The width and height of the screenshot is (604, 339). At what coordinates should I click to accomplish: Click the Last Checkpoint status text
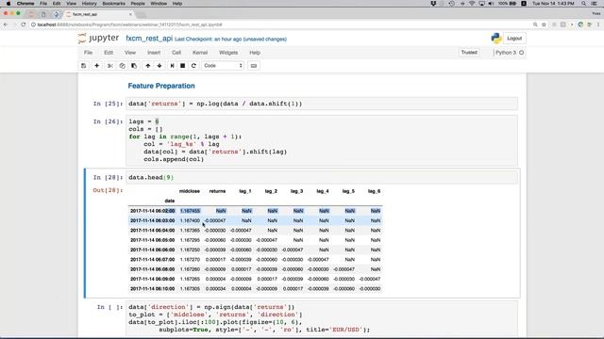(x=208, y=40)
